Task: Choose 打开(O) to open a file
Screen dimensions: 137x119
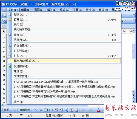Action: 64,19
